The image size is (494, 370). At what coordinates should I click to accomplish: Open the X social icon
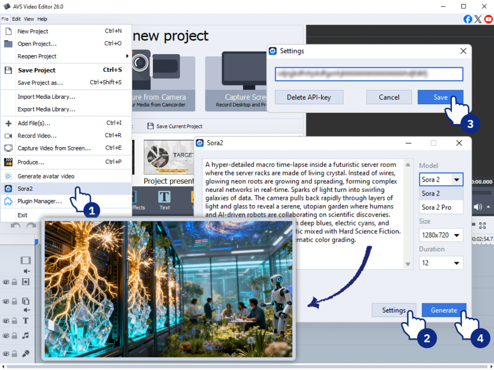[x=478, y=19]
